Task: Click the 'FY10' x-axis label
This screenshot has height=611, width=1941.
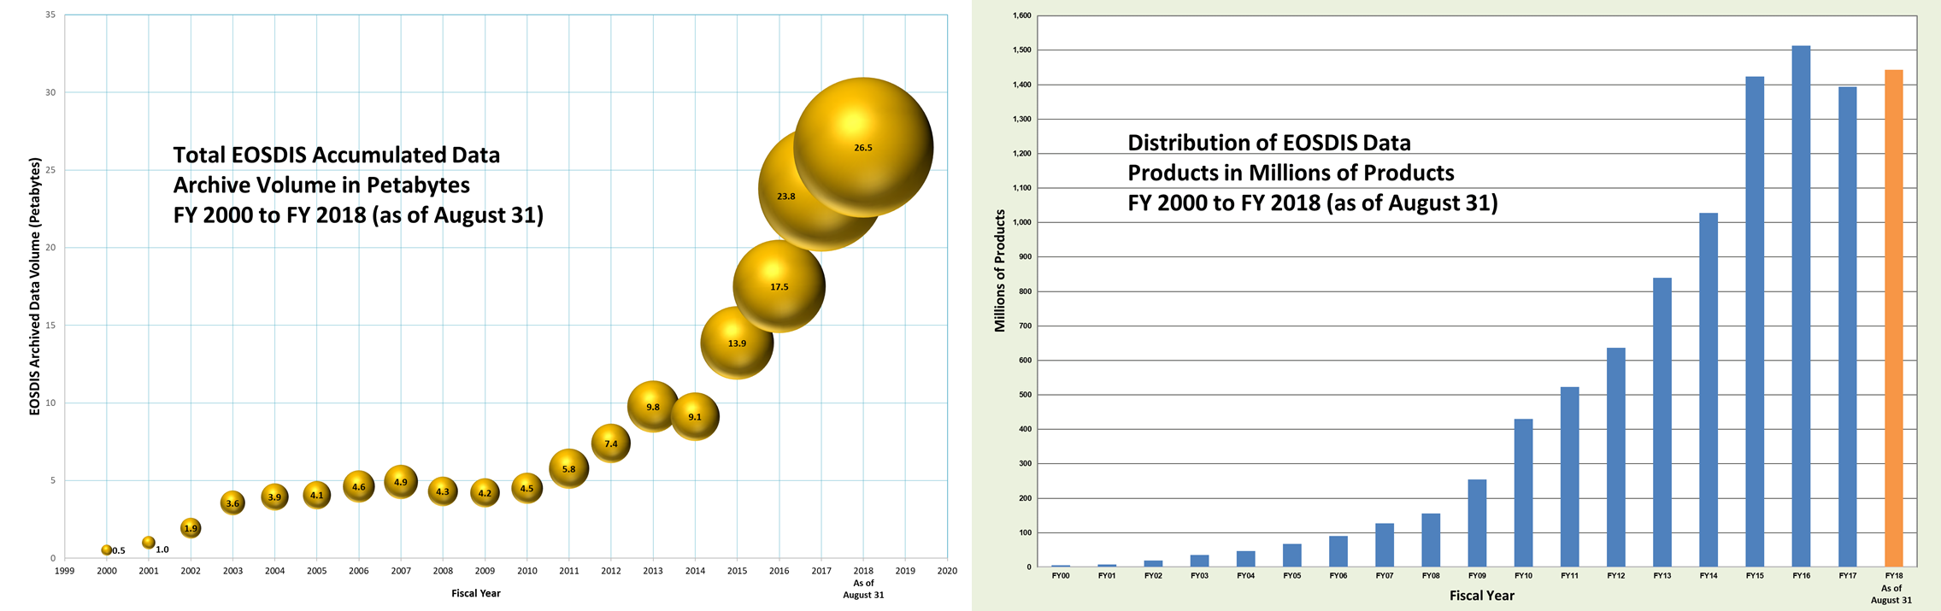Action: (x=1523, y=576)
